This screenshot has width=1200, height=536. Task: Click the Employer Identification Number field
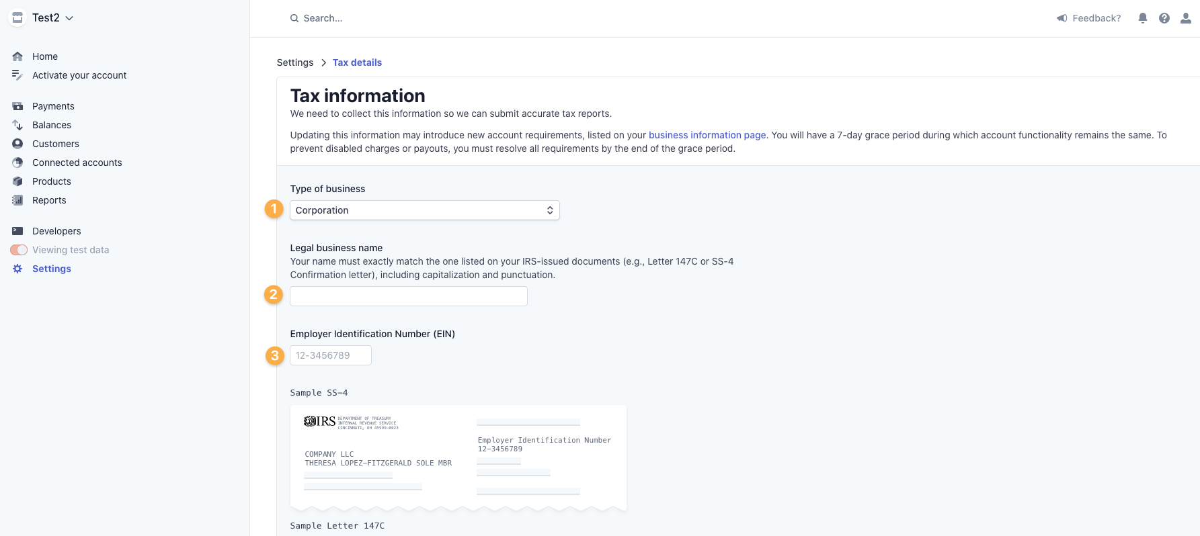331,355
